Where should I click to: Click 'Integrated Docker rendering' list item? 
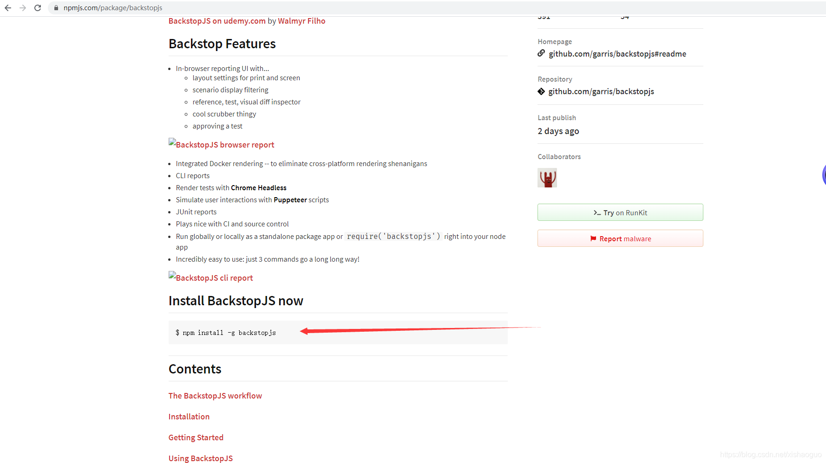[302, 164]
